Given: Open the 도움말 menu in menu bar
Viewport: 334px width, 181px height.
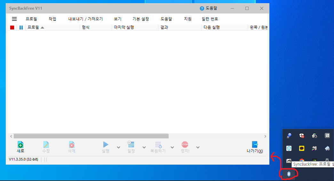Looking at the screenshot, I should tap(166, 19).
